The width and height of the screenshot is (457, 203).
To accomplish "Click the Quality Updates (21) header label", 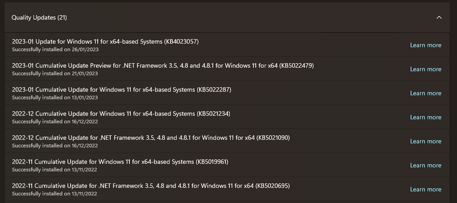I will coord(39,17).
